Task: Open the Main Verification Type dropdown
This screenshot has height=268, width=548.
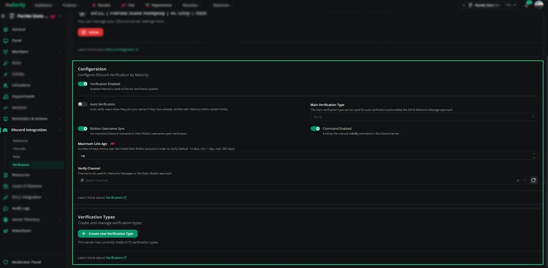Action: tap(424, 117)
